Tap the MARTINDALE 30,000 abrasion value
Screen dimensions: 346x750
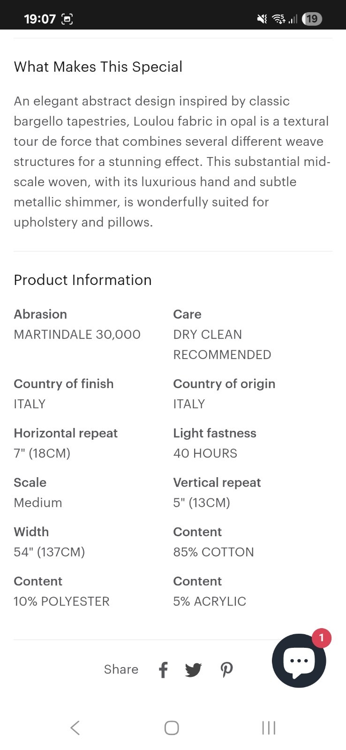[x=77, y=334]
